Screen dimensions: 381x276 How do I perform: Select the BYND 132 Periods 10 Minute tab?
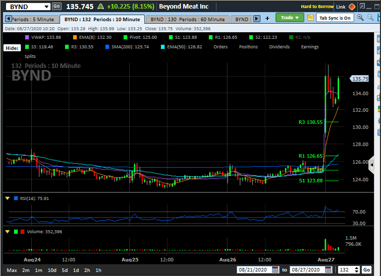coord(102,20)
